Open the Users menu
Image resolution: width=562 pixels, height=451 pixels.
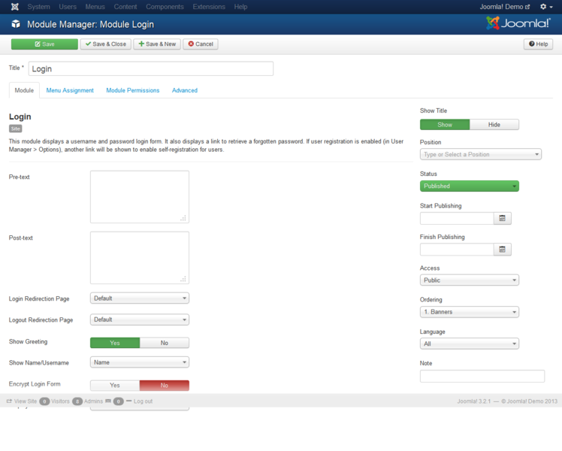[x=68, y=7]
